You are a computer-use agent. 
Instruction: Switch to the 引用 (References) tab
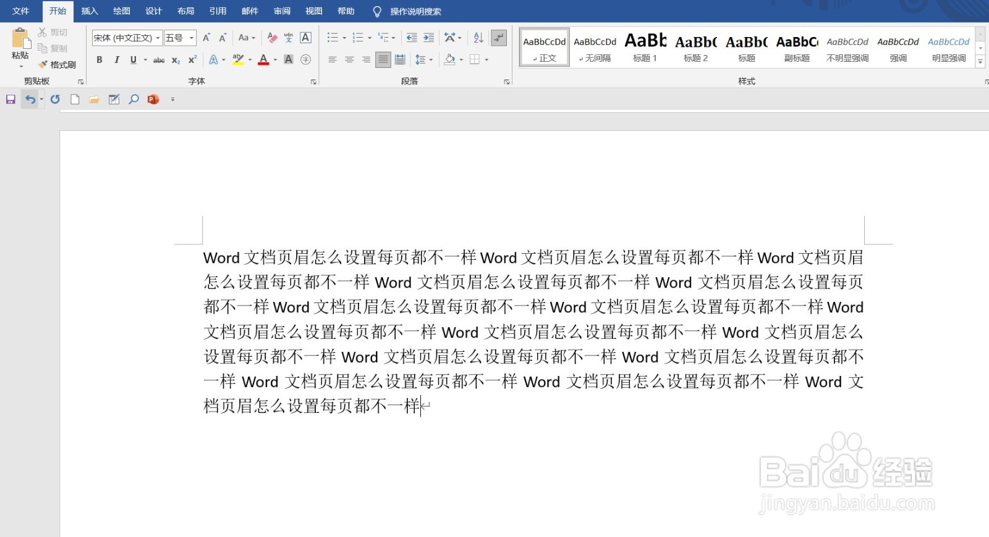[218, 11]
